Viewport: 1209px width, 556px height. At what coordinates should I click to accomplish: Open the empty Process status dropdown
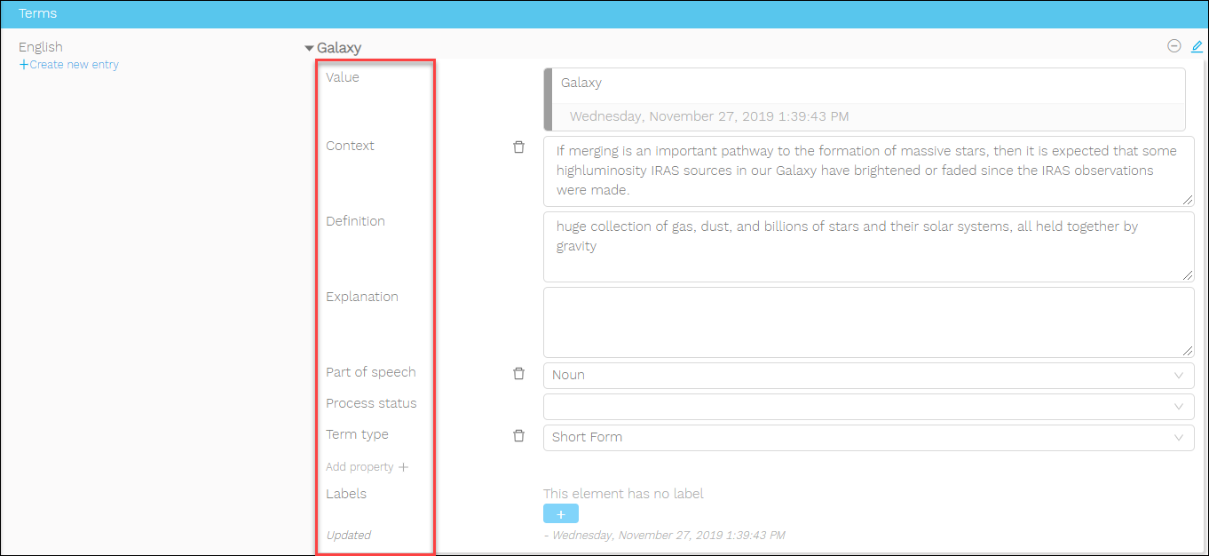coord(868,406)
